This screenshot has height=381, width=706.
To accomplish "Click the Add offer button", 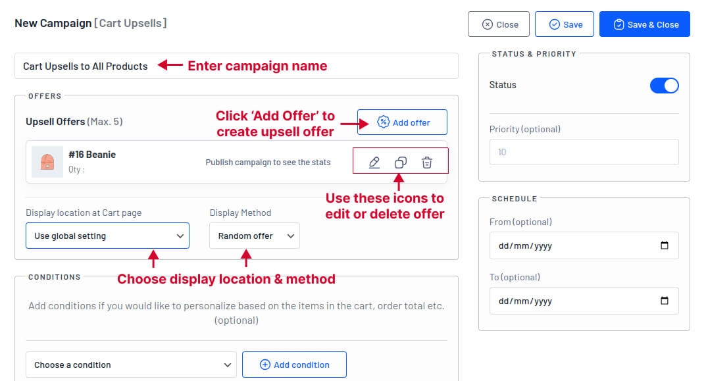I will (x=402, y=122).
